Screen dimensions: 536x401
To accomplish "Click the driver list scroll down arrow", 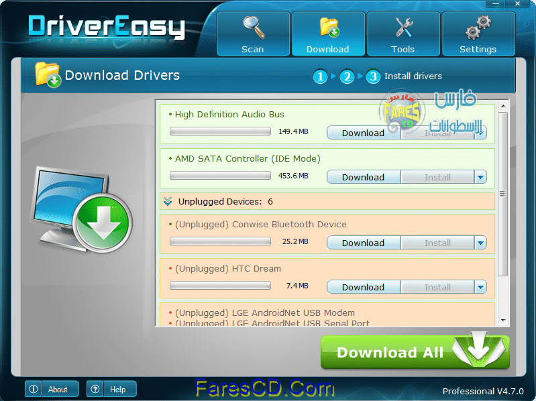I will pos(503,321).
